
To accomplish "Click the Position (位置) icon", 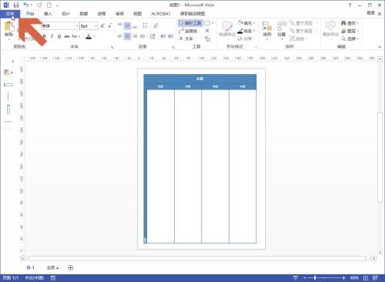I will coord(282,30).
